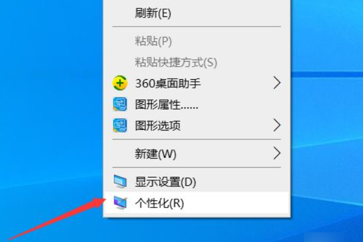The image size is (363, 242).
Task: Select the 新建(W) text entry
Action: [155, 154]
